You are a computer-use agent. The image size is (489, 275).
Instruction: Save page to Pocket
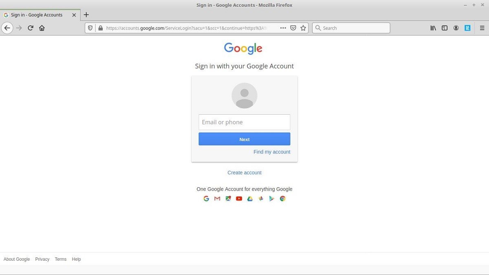[293, 28]
